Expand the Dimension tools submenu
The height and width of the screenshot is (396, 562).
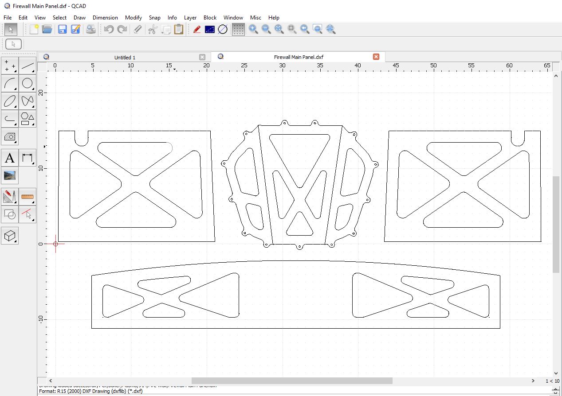click(28, 158)
